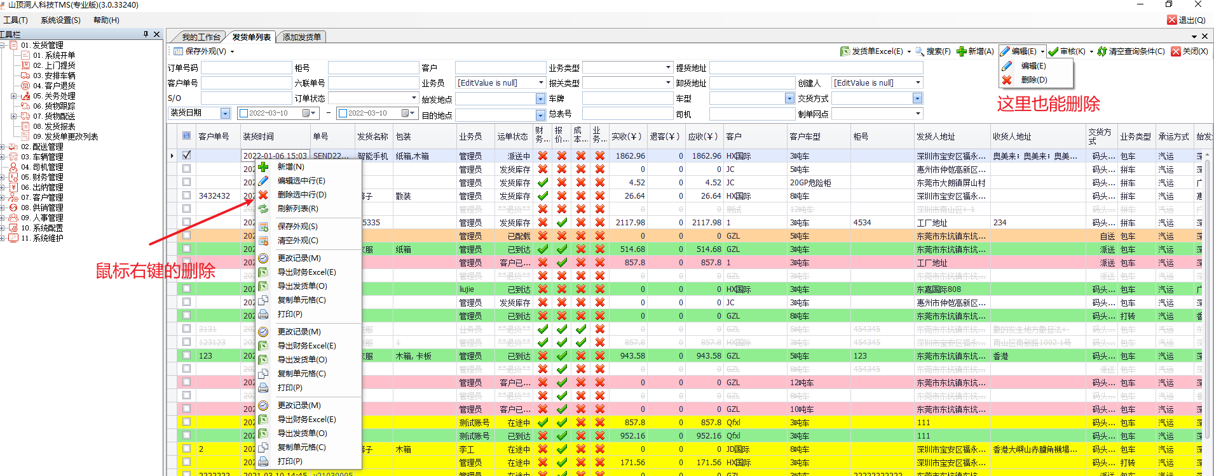Open the 保存外观(V) dropdown arrow

pos(232,51)
